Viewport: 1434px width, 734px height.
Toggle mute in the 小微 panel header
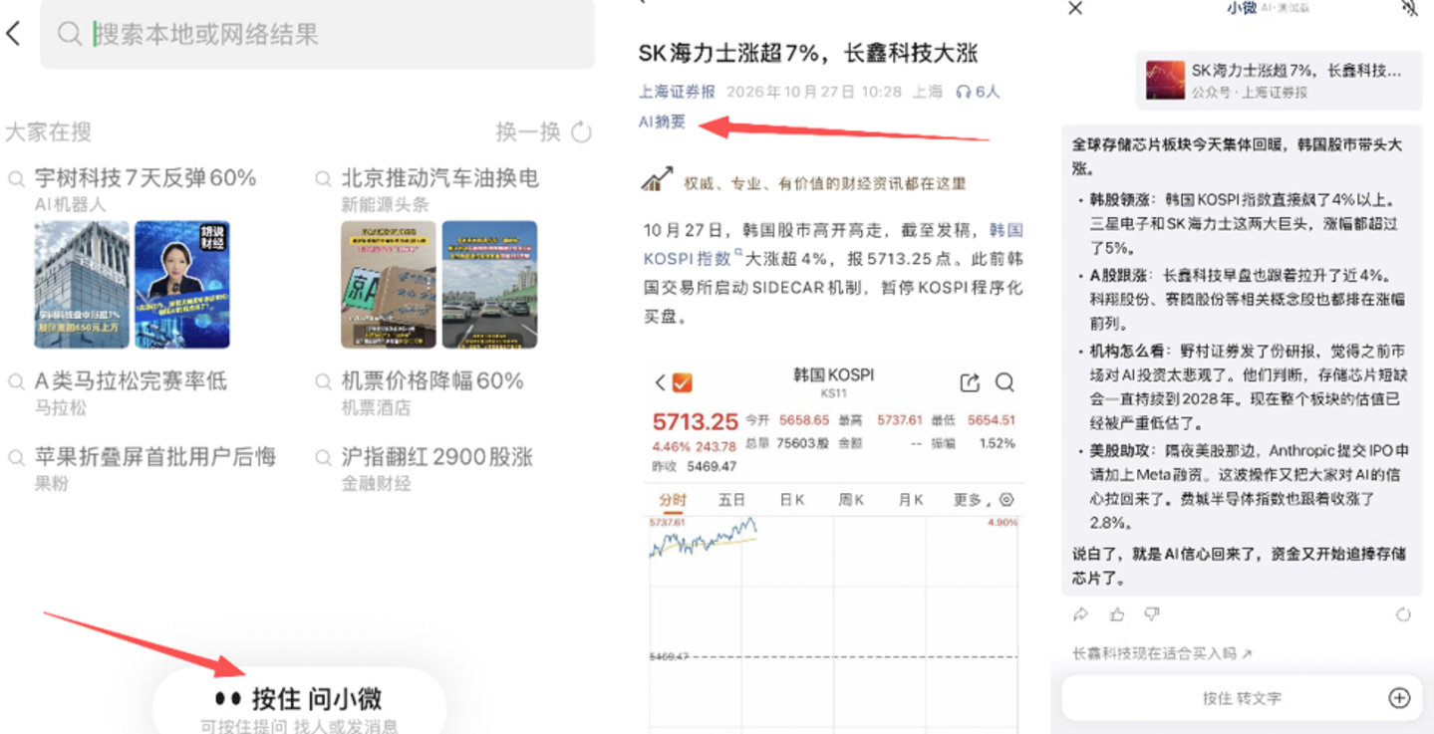coord(1408,8)
